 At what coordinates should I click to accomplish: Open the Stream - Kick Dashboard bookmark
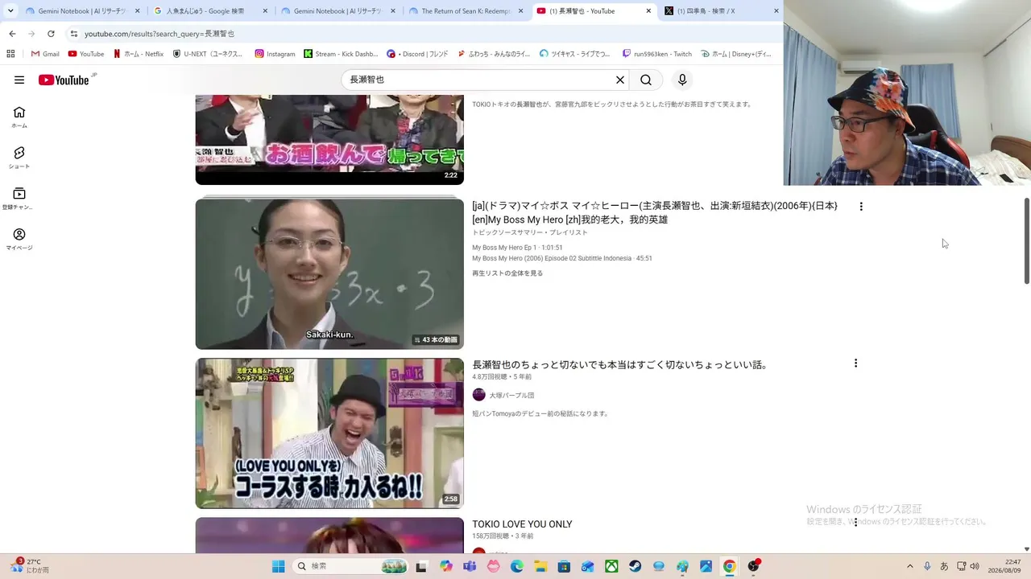[x=341, y=54]
